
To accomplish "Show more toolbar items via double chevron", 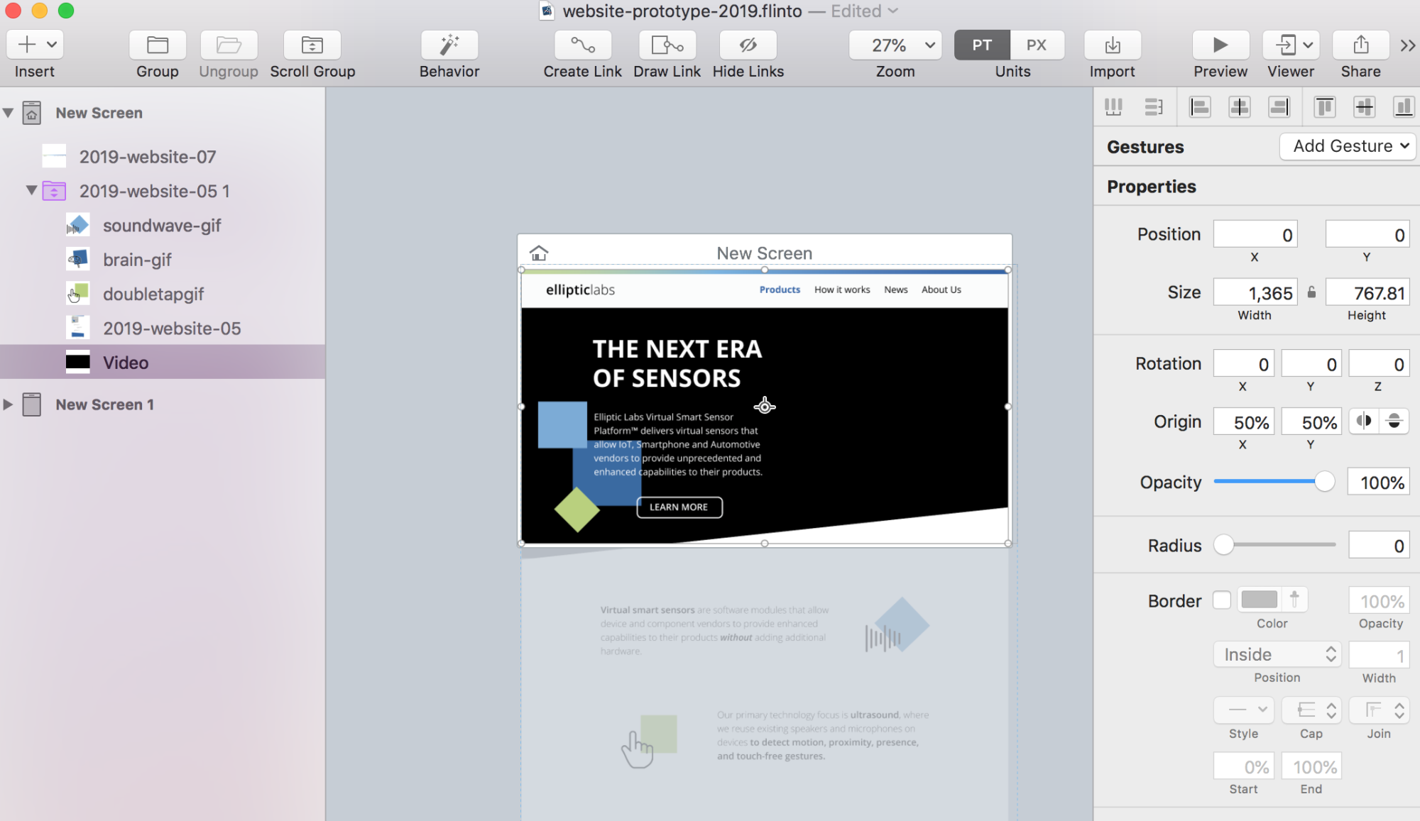I will point(1407,45).
